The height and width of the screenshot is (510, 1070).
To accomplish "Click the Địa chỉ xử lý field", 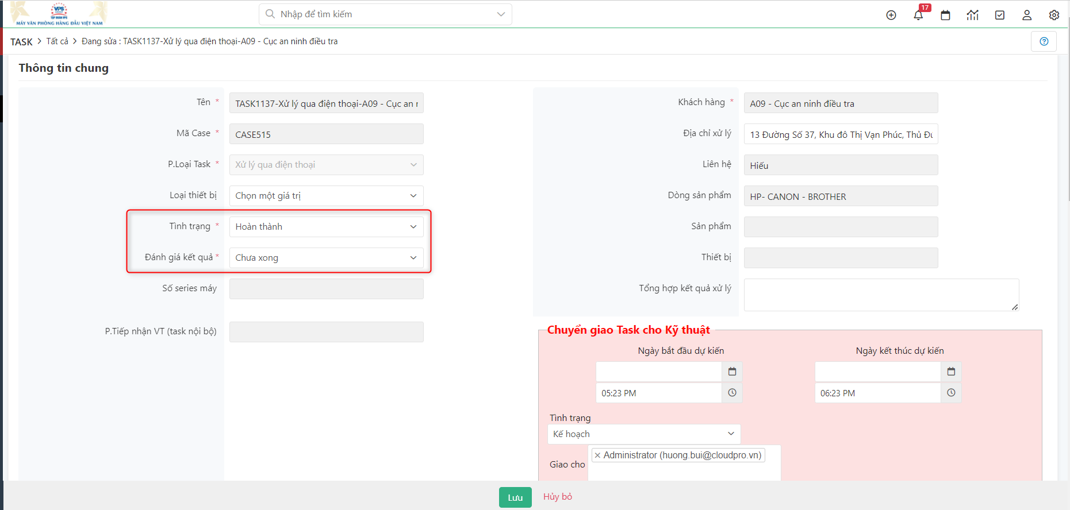I will point(841,134).
